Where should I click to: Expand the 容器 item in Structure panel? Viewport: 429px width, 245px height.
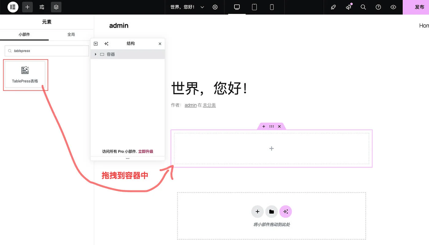coord(96,54)
